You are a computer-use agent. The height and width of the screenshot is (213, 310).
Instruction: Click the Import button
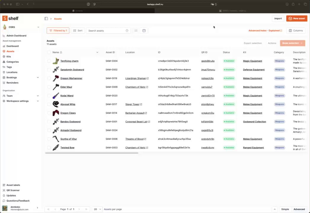278,18
